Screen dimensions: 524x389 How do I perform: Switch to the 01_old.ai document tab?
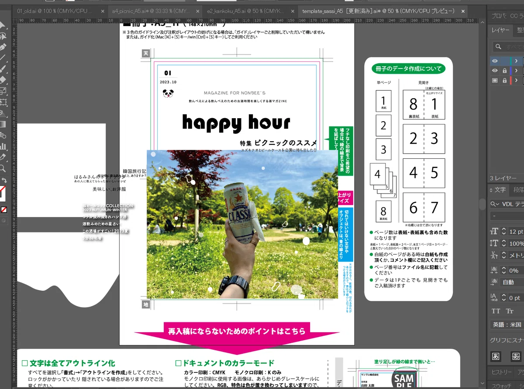55,11
